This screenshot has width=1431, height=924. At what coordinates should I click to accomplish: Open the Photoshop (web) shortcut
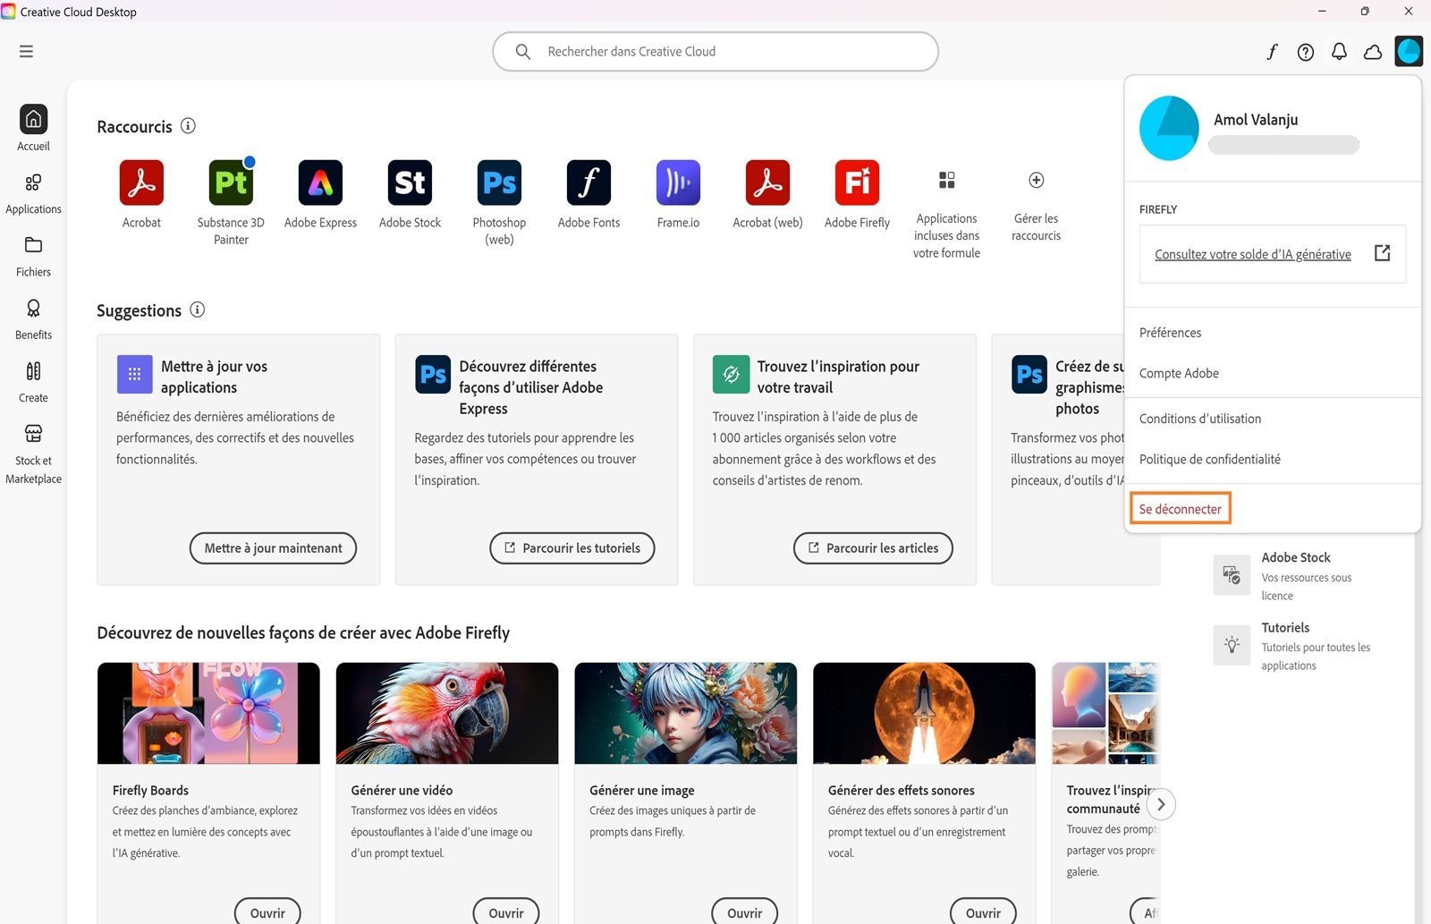tap(498, 183)
